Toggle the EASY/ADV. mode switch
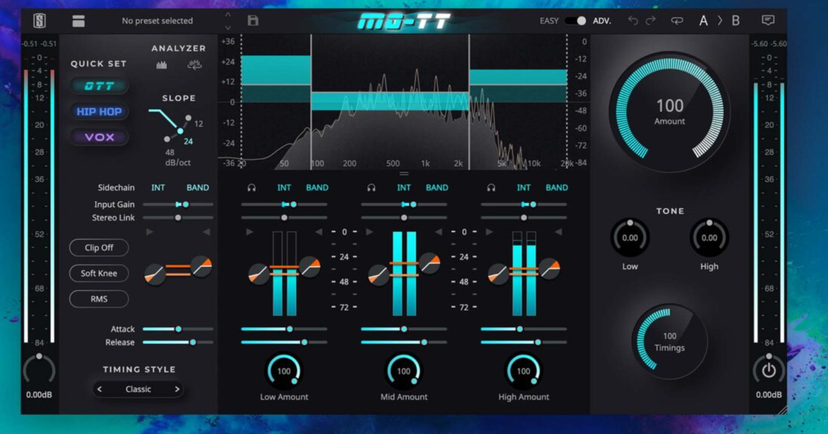This screenshot has height=434, width=828. [x=575, y=21]
